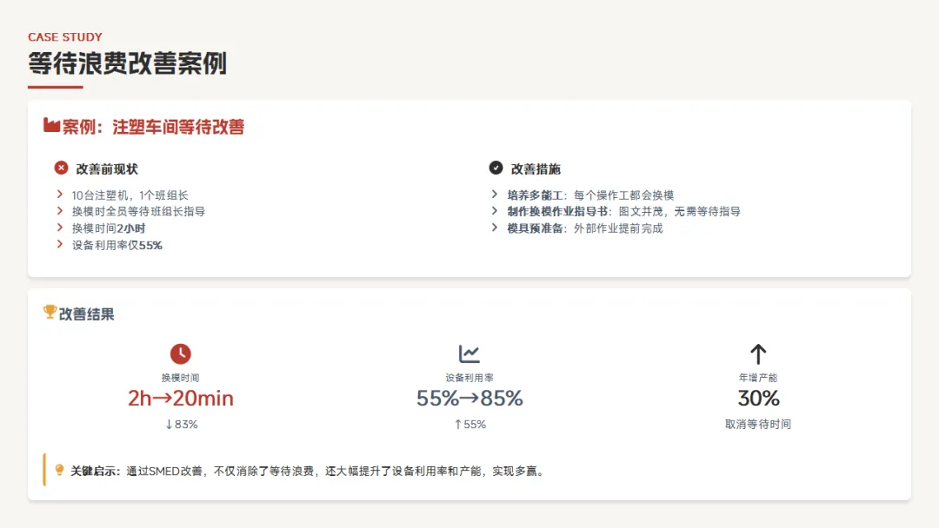Click the red factory icon beside 案例
The height and width of the screenshot is (528, 939).
51,126
